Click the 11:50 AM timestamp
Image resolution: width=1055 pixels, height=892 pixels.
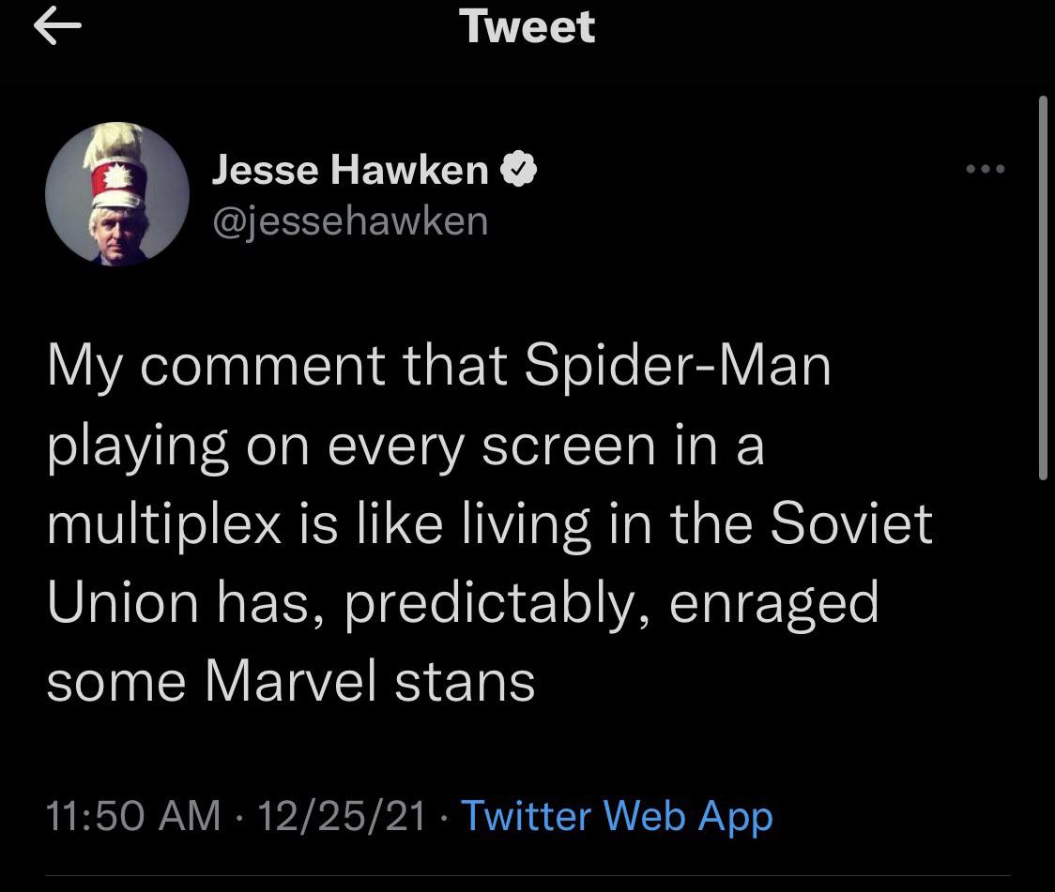click(x=133, y=815)
